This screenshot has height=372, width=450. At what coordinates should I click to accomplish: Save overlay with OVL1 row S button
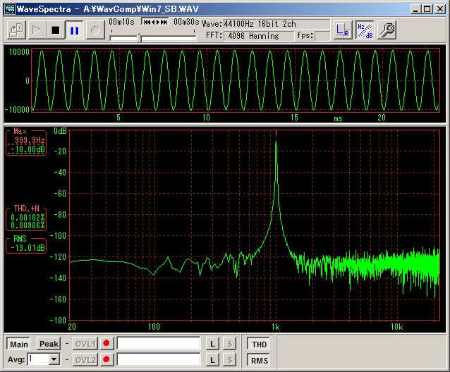[x=230, y=344]
